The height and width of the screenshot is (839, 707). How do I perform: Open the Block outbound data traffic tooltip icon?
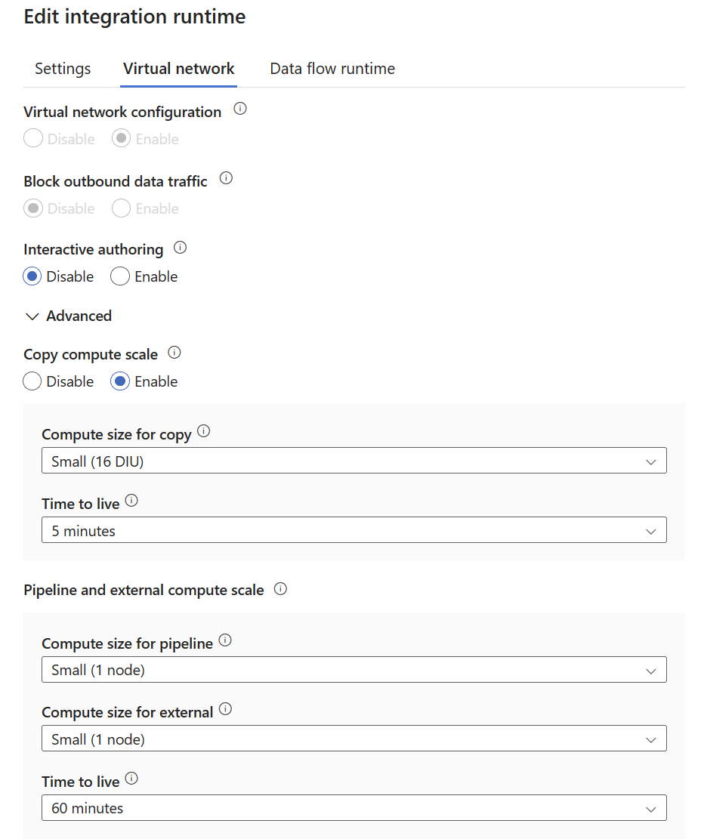pos(226,178)
